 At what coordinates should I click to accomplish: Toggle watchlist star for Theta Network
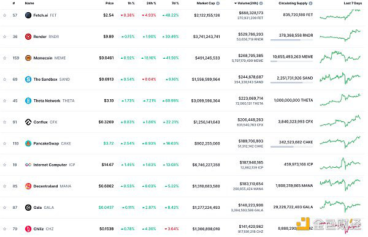click(x=5, y=101)
